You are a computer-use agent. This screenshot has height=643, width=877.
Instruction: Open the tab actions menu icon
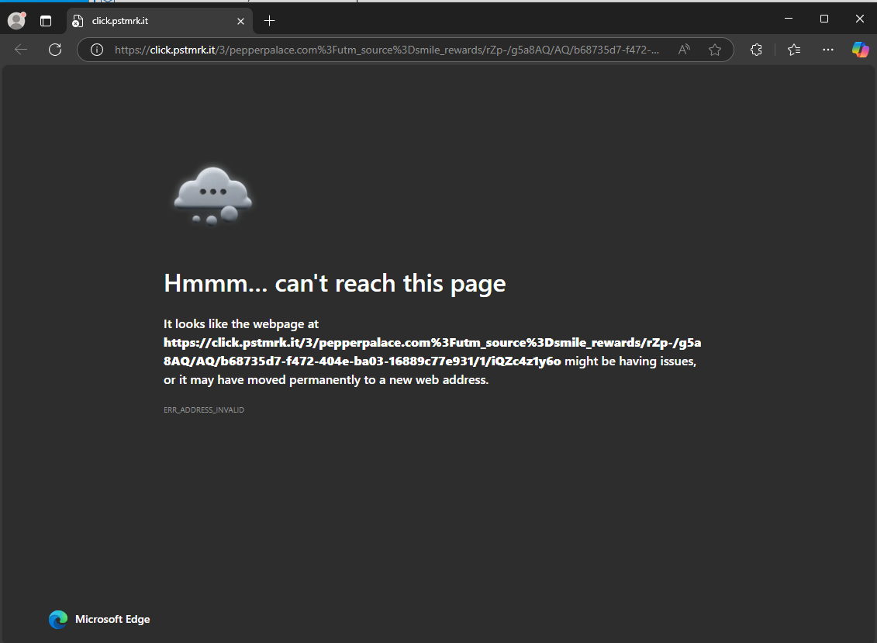pyautogui.click(x=46, y=21)
